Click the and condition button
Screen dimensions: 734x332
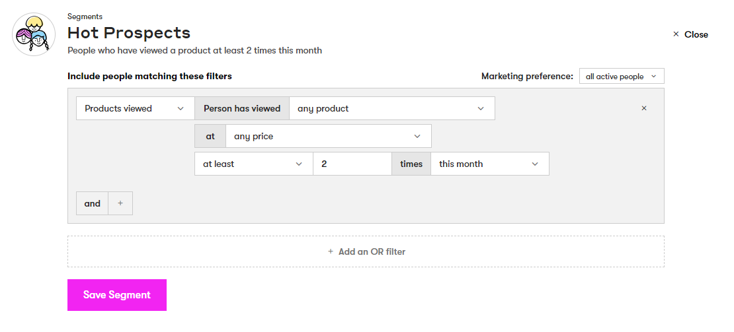(x=93, y=203)
